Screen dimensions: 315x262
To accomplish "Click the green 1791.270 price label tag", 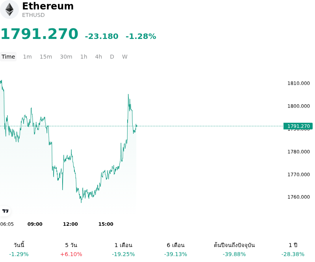I will point(298,126).
